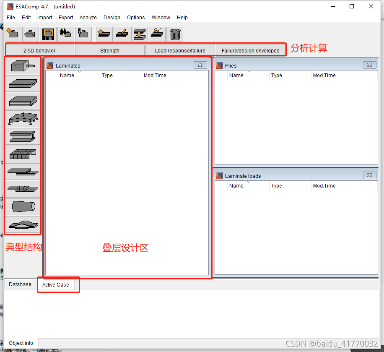
Task: Select the Object info tab
Action: (21, 343)
